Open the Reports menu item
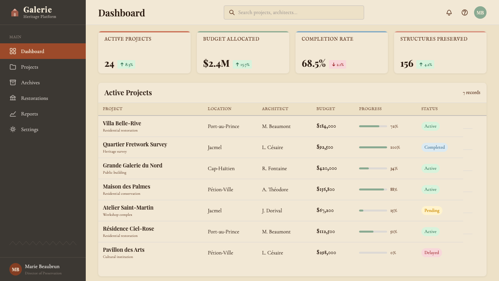Screen dimensions: 499x281 [43, 114]
